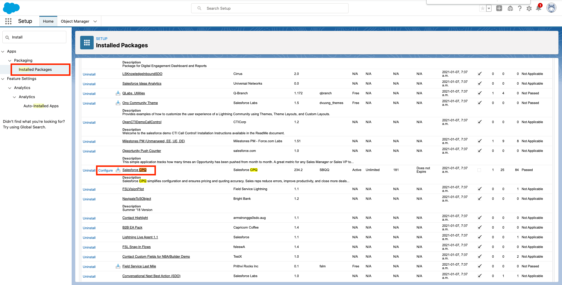Focus the Quick Find box containing Install
562x285 pixels.
pos(35,37)
